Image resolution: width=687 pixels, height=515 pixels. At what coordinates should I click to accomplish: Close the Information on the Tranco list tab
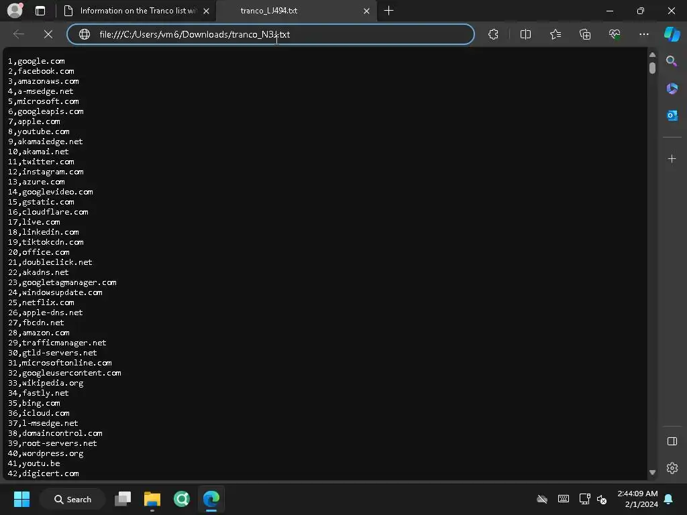click(x=206, y=11)
